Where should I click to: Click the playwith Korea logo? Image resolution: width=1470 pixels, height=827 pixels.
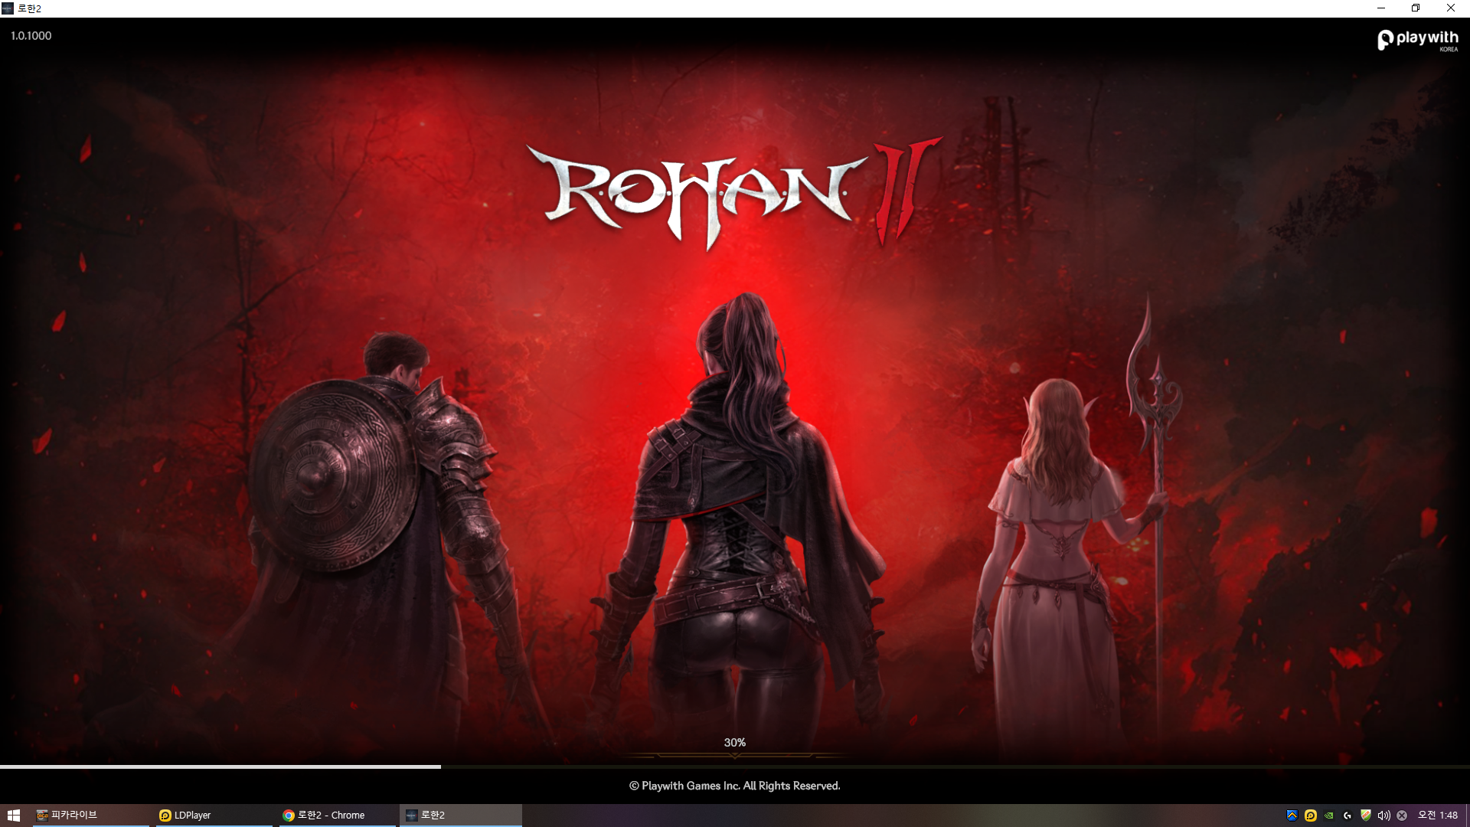pos(1418,40)
